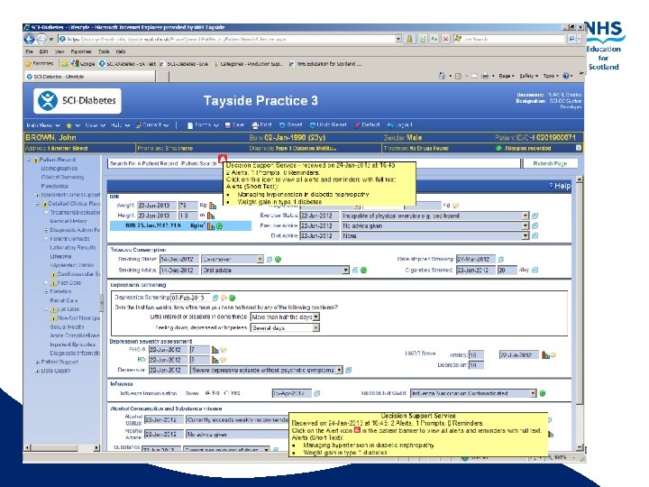Click the browser Back button
The width and height of the screenshot is (649, 487).
[x=30, y=39]
